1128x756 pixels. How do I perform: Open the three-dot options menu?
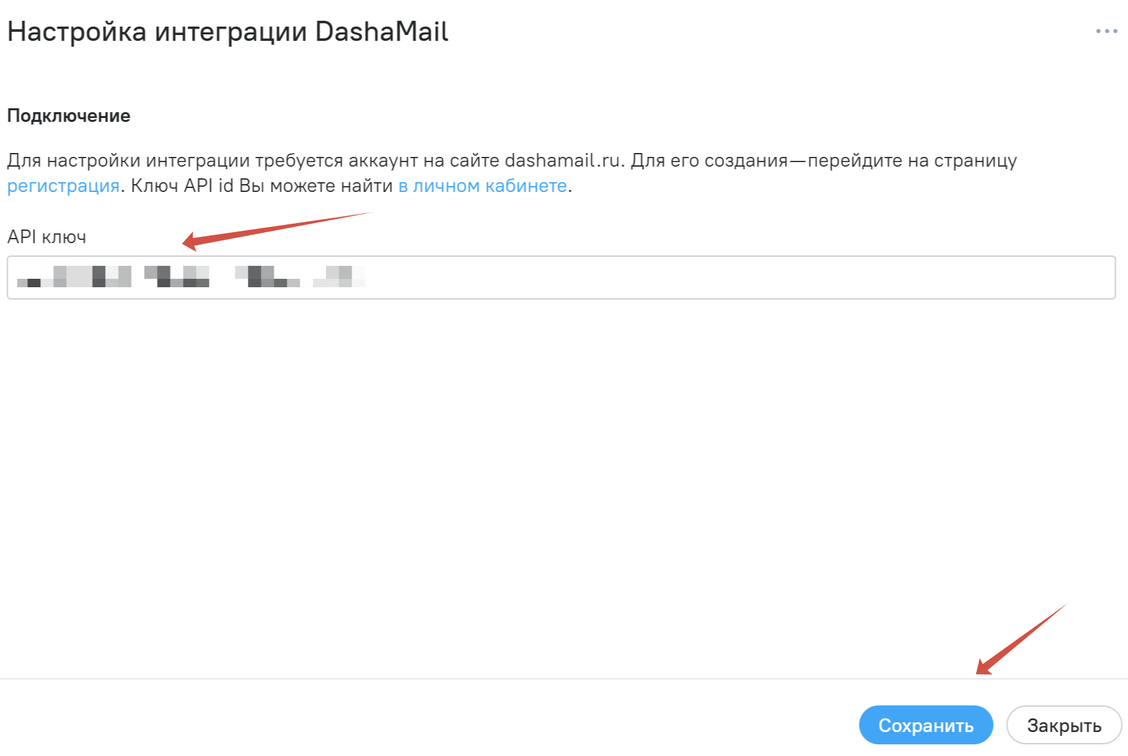(1107, 31)
